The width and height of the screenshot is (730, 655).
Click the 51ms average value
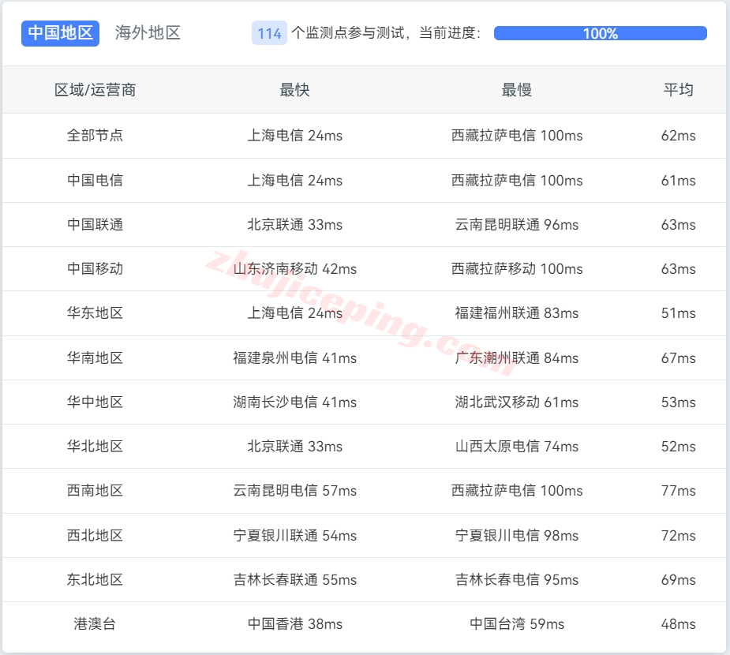pos(679,313)
